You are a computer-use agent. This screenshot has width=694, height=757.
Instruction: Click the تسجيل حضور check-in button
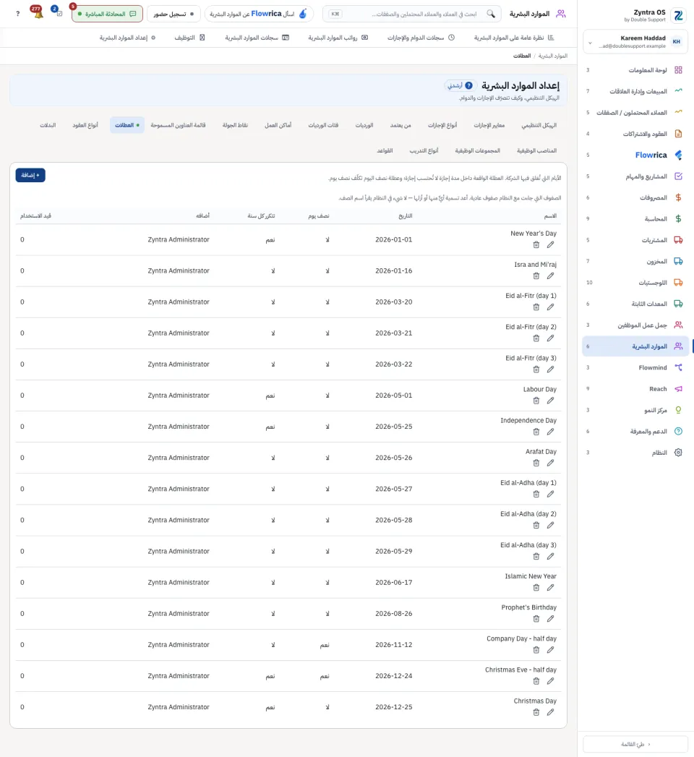click(173, 14)
